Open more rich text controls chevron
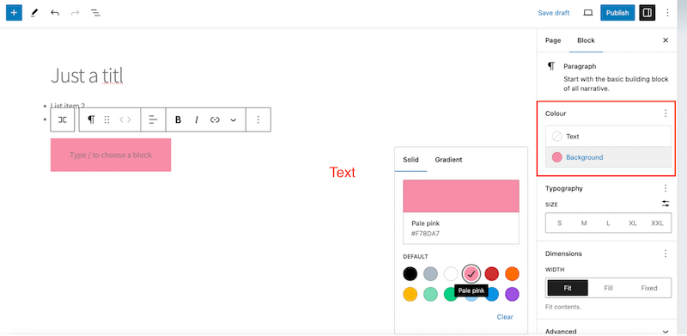 click(x=233, y=119)
